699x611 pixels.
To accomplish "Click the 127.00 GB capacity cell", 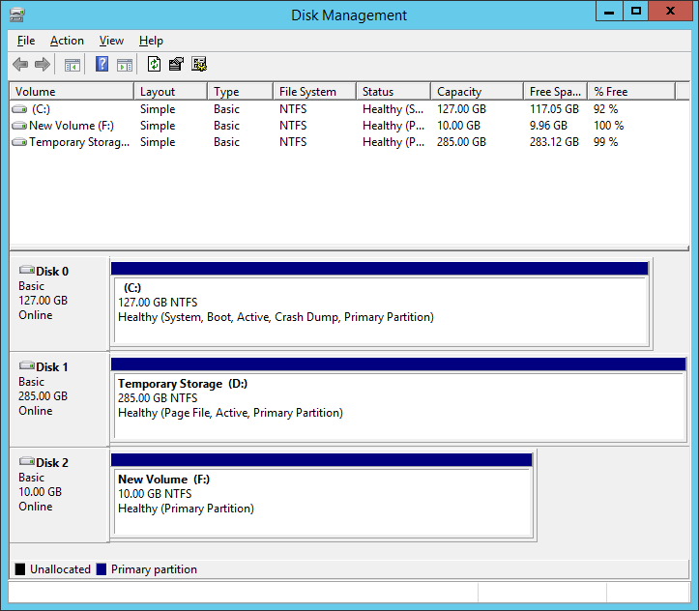I will click(461, 109).
